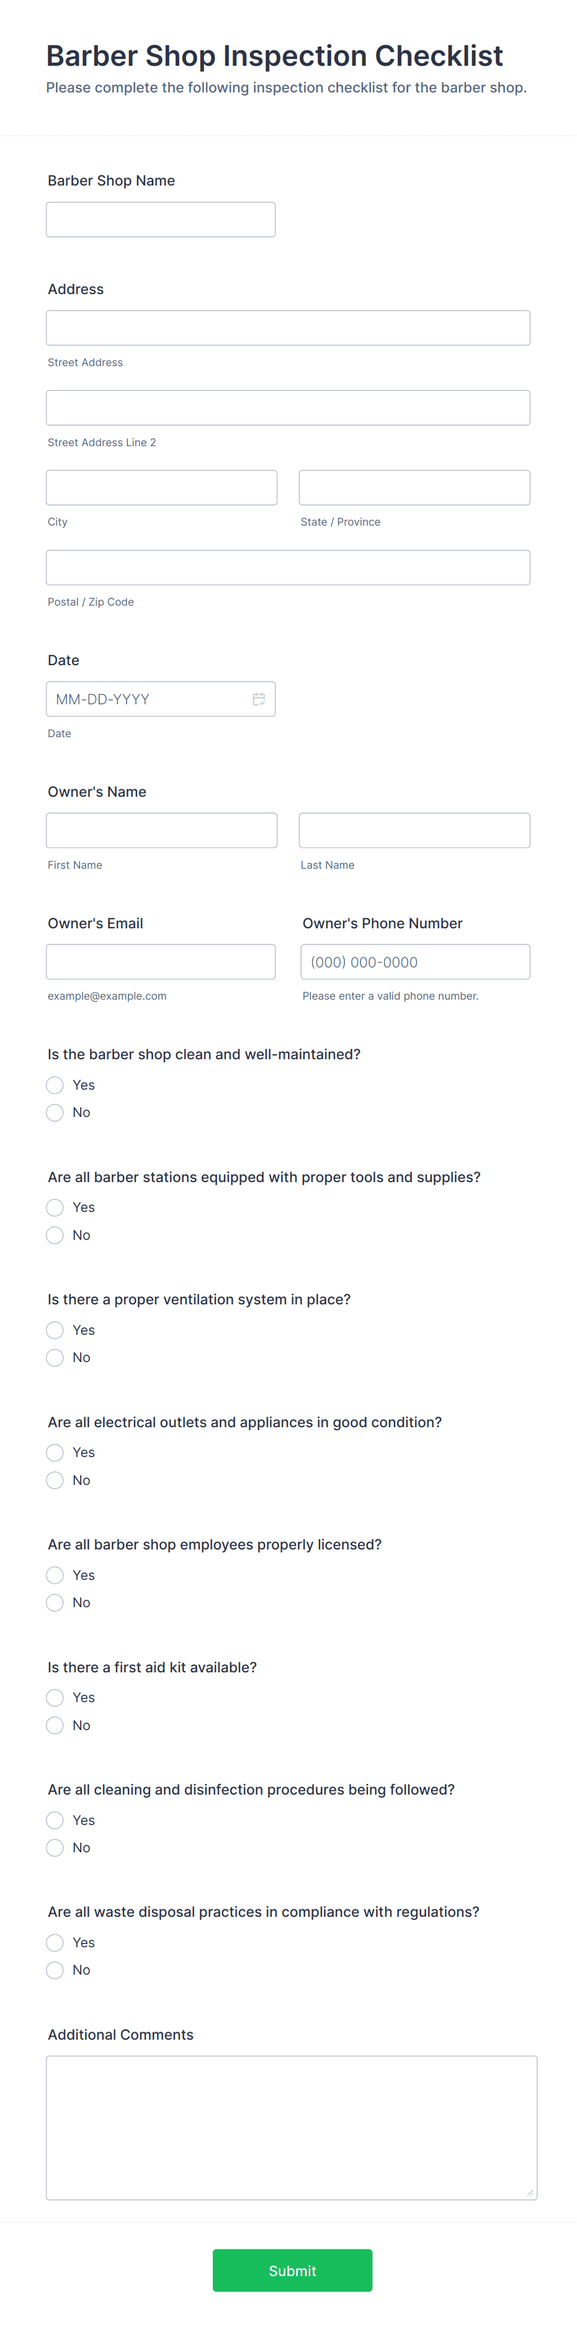The width and height of the screenshot is (577, 2327).
Task: Select Yes for employees properly licensed
Action: (x=54, y=1574)
